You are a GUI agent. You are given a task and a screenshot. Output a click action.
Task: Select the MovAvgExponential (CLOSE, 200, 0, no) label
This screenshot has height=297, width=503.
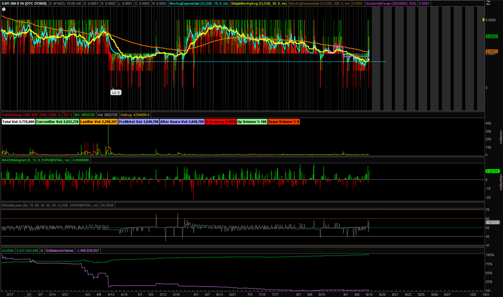pyautogui.click(x=319, y=3)
